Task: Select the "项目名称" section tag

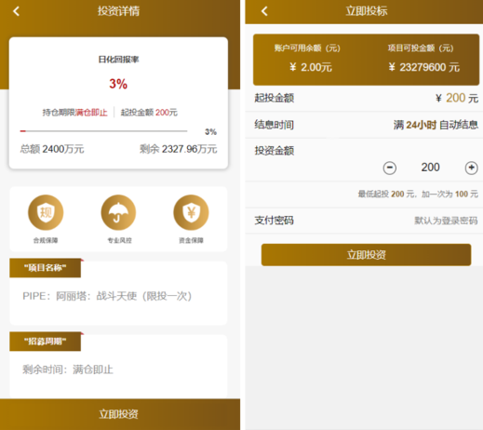Action: point(46,268)
